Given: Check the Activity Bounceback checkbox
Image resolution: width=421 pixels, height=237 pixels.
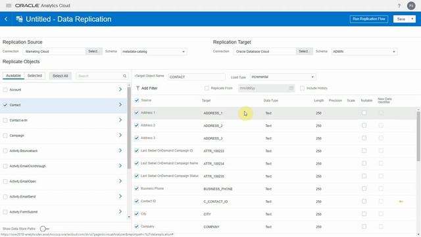Looking at the screenshot, I should point(5,151).
